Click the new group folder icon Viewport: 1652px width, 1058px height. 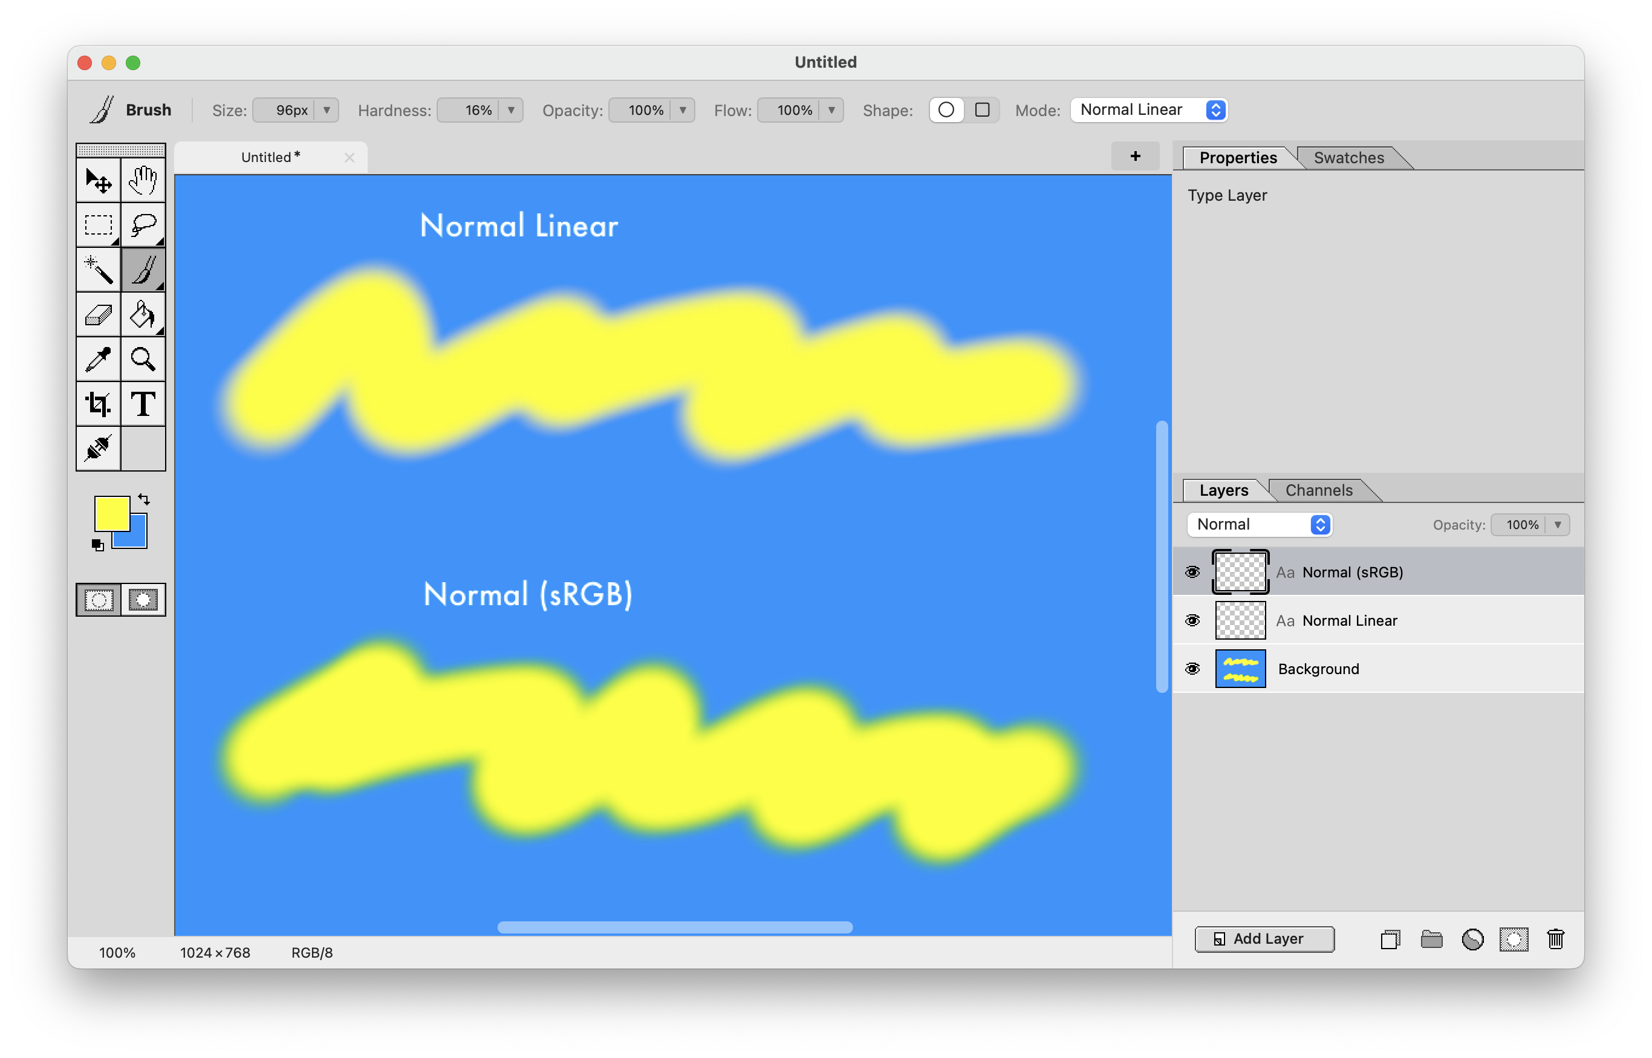(1431, 939)
